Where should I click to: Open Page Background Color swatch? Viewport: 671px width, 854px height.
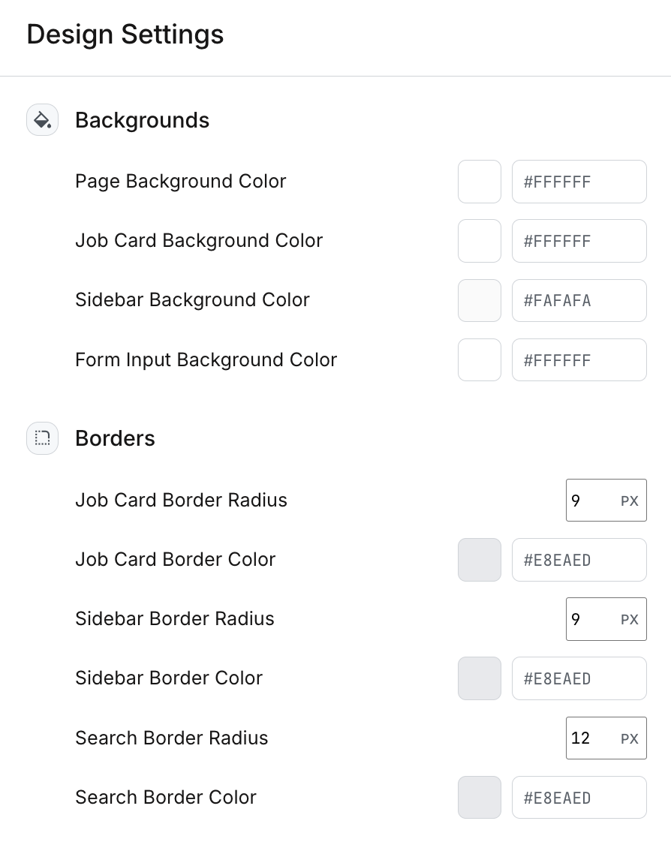(480, 182)
